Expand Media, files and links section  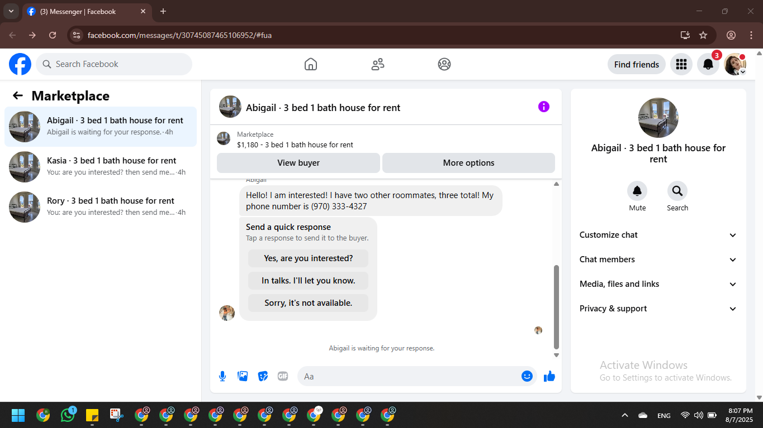point(658,284)
